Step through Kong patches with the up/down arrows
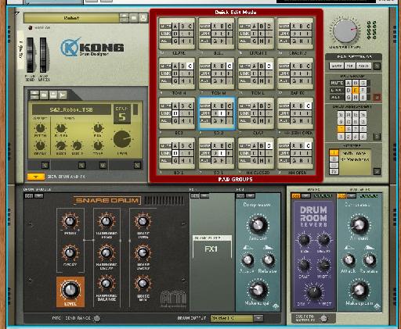 pos(125,18)
